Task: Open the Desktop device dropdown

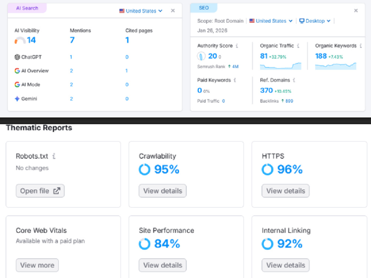Action: (x=315, y=21)
